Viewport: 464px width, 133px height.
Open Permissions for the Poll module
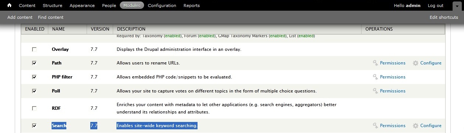pyautogui.click(x=393, y=91)
